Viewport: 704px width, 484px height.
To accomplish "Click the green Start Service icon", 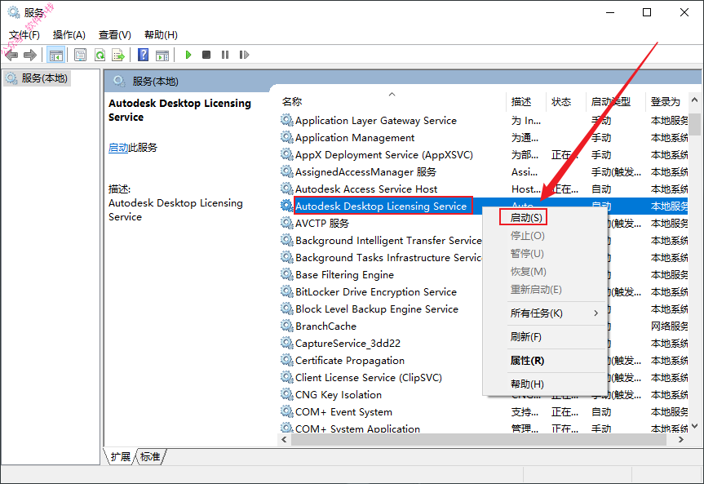I will 188,55.
